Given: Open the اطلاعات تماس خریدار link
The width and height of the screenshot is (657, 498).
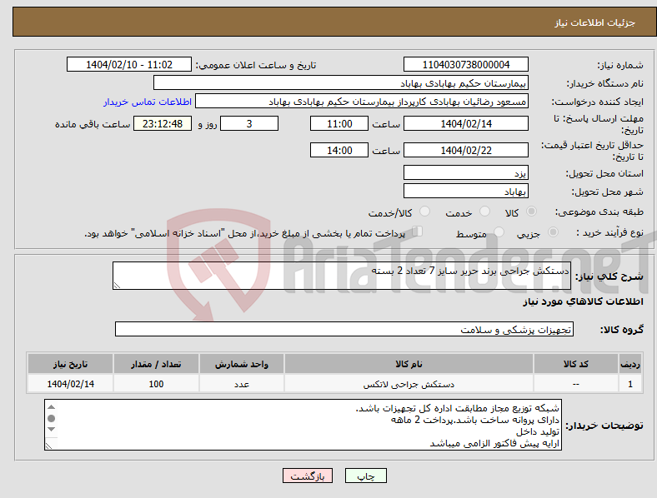Looking at the screenshot, I should pos(148,102).
